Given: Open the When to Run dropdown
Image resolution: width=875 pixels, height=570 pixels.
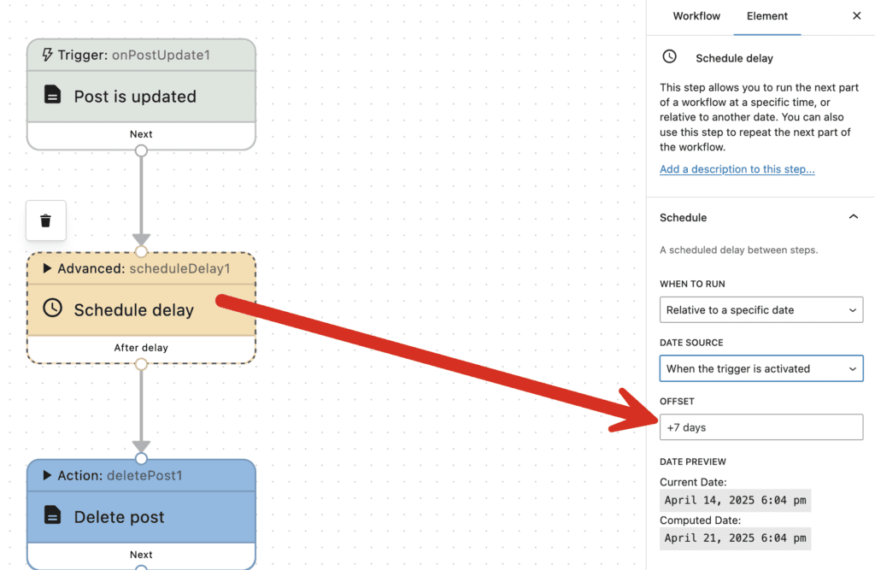Looking at the screenshot, I should 760,309.
